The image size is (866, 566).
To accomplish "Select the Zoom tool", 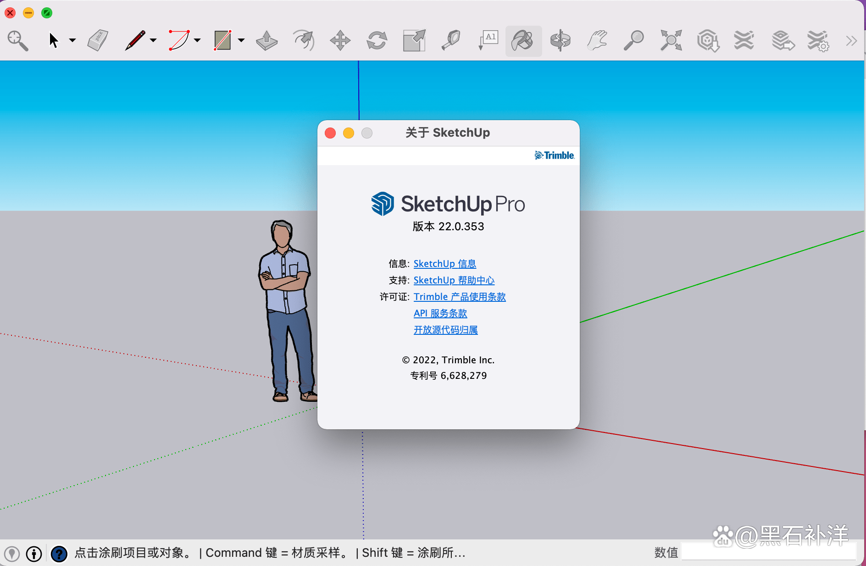I will 633,41.
